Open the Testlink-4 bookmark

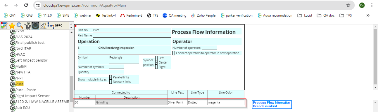coord(106,15)
